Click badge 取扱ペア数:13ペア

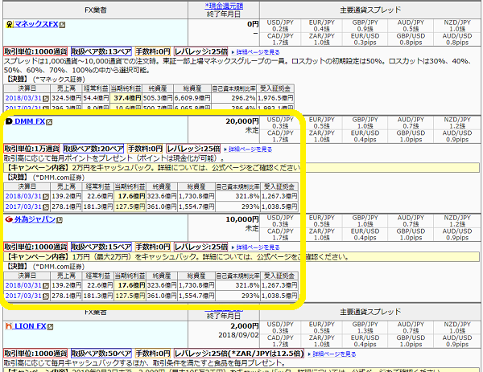pyautogui.click(x=101, y=51)
